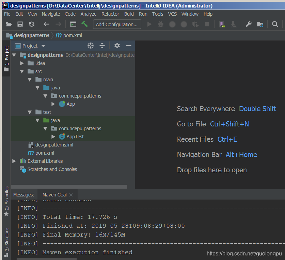Viewport: 285px width, 260px height.
Task: Click the IntelliJ IDEA logo in title bar
Action: tap(6, 6)
